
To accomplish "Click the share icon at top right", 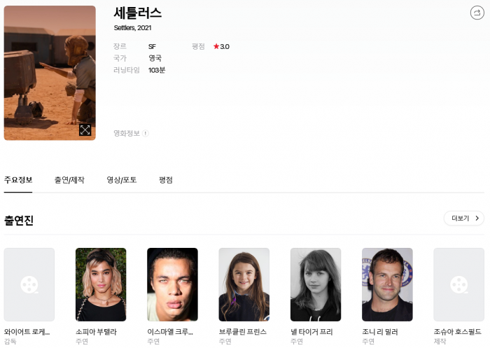I will [477, 13].
